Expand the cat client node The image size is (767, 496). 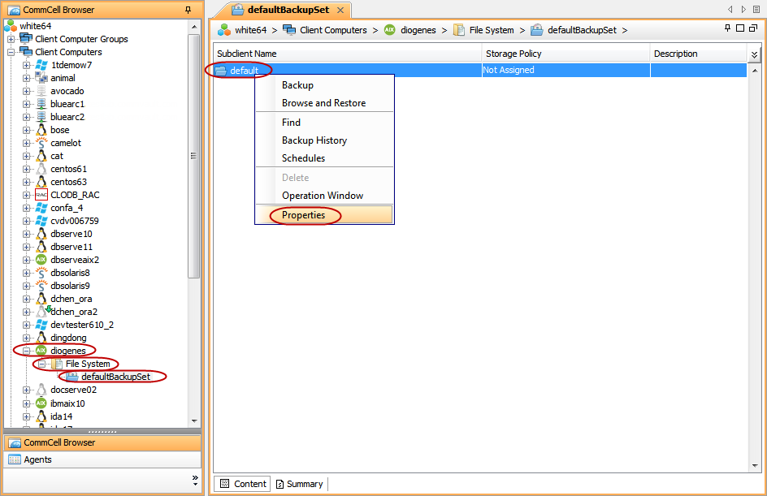click(27, 157)
